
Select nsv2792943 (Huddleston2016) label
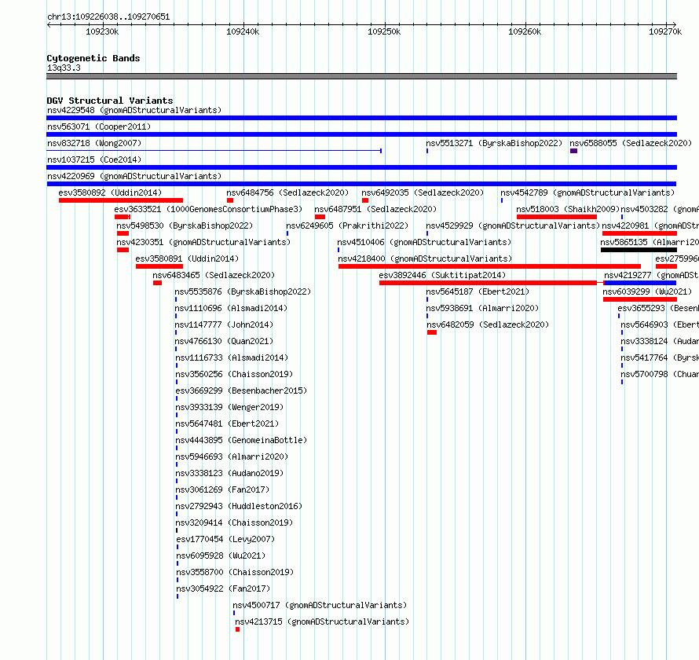point(239,506)
